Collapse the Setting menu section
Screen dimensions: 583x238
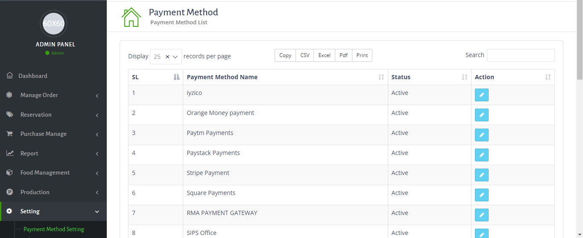click(x=53, y=212)
